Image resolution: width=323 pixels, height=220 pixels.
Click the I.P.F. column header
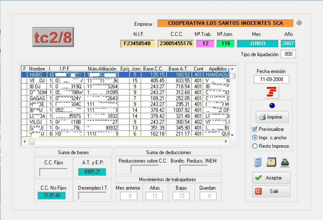click(x=68, y=69)
